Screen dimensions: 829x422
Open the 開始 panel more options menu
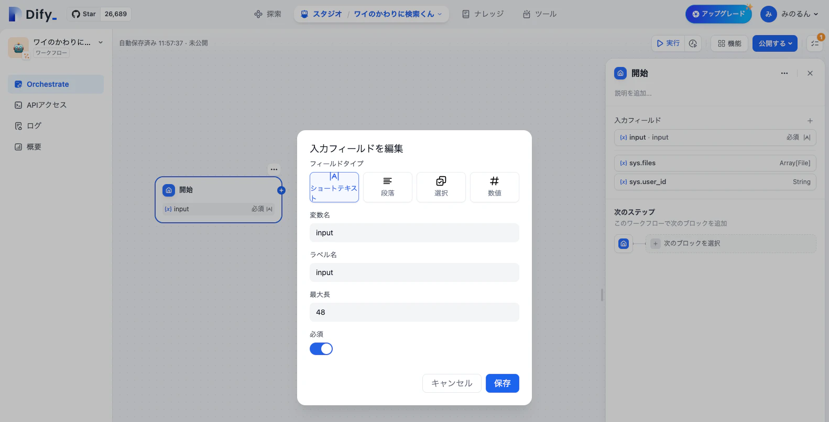tap(784, 73)
